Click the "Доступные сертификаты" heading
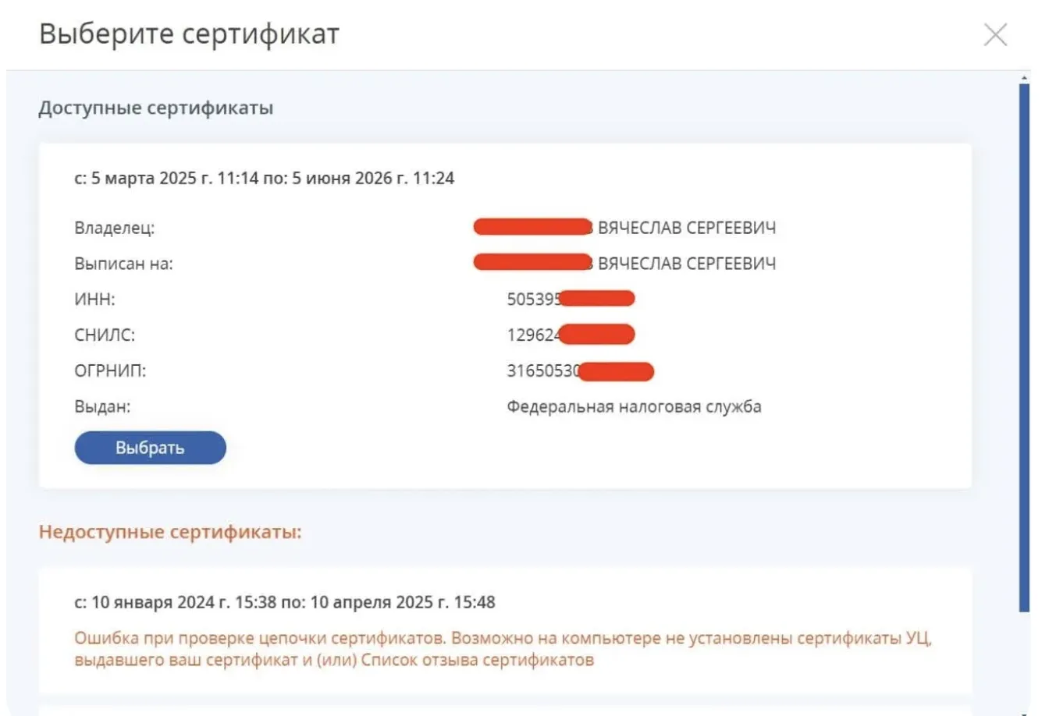This screenshot has width=1049, height=716. [x=156, y=108]
